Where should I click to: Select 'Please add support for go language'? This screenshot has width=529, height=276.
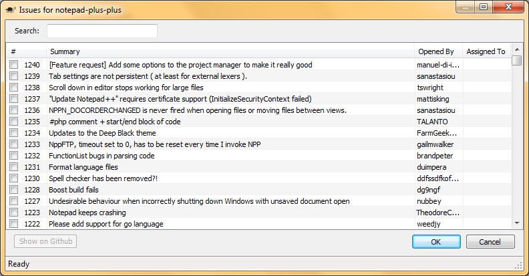point(106,224)
